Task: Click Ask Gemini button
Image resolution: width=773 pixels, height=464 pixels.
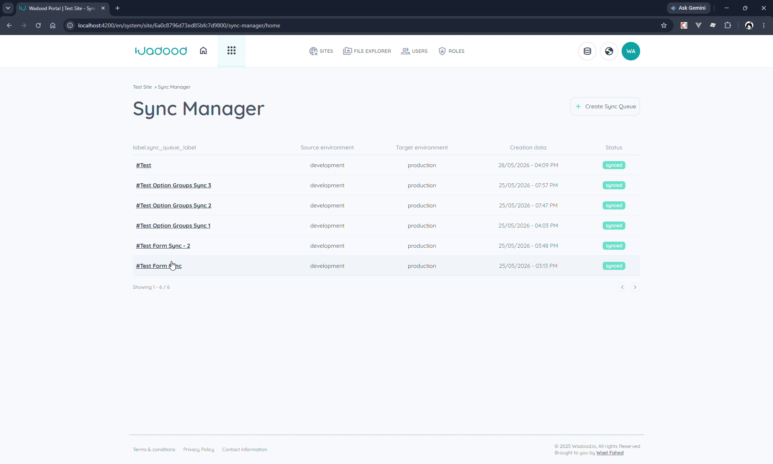Action: [688, 8]
